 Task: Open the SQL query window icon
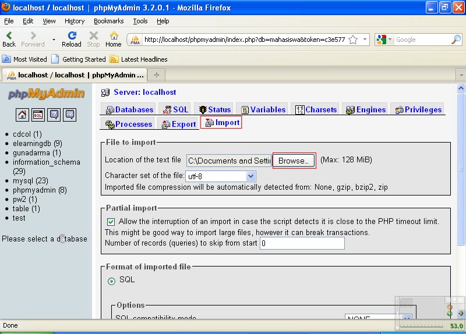[38, 115]
